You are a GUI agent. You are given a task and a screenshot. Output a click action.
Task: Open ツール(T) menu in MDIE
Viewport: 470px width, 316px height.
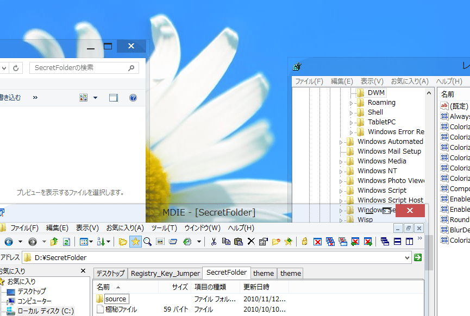point(164,228)
